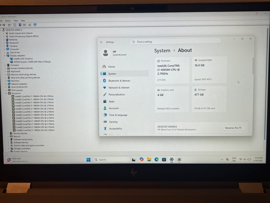Viewport: 270px width, 203px height.
Task: Click update driver toolbar icon in Device Manager
Action: (x=30, y=25)
